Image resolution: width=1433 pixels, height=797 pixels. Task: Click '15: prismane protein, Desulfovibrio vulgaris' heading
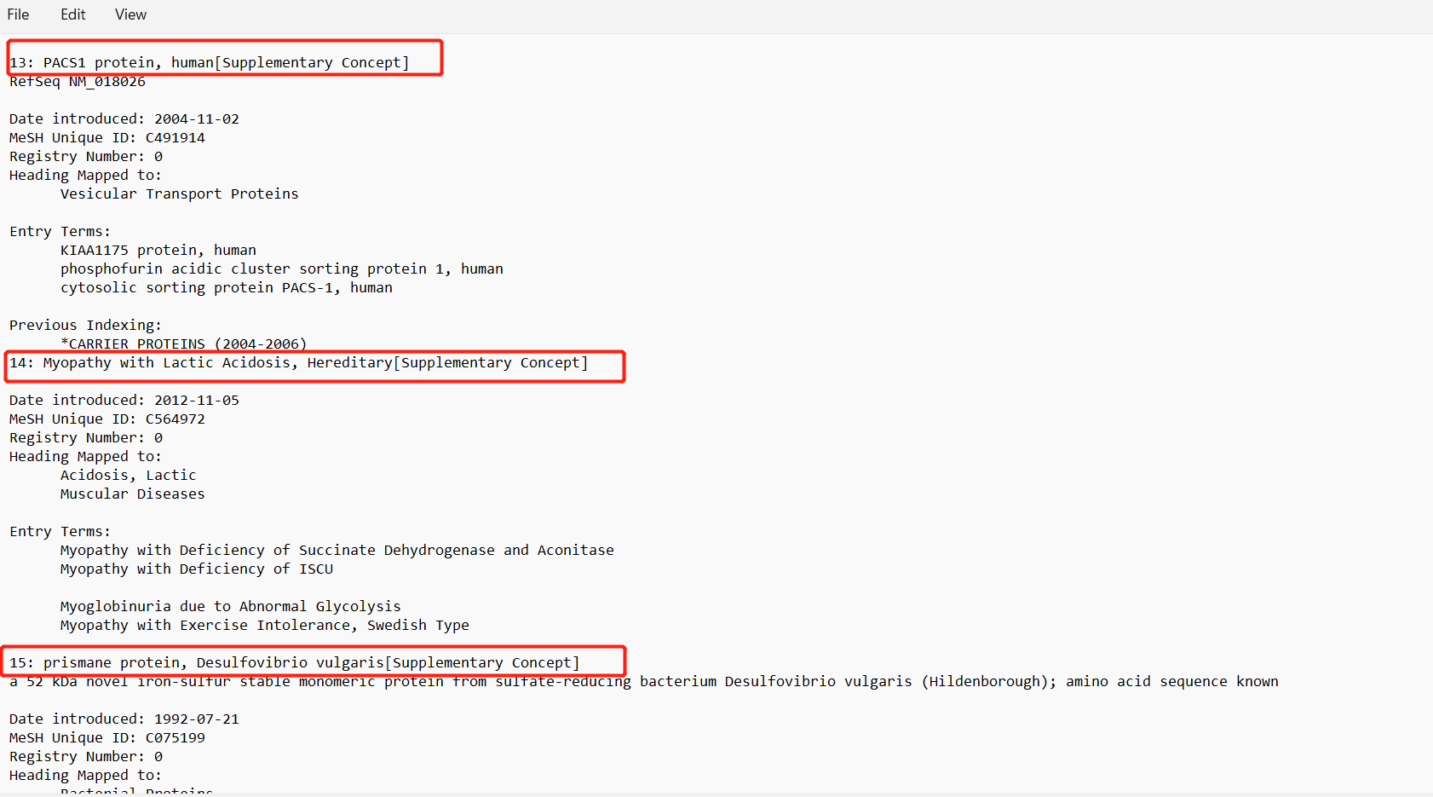[x=294, y=663]
